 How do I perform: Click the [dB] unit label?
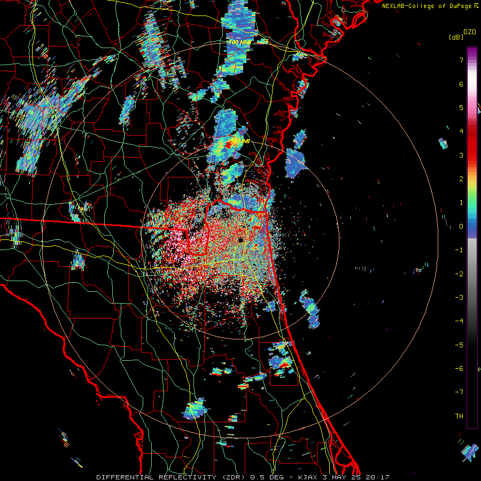click(455, 37)
